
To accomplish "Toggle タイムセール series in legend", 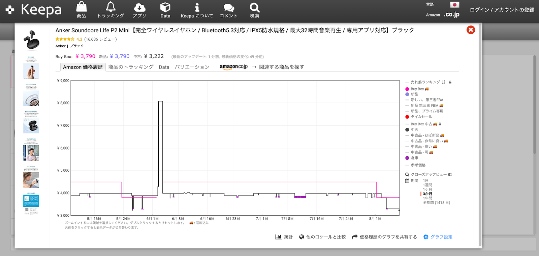I will (419, 117).
